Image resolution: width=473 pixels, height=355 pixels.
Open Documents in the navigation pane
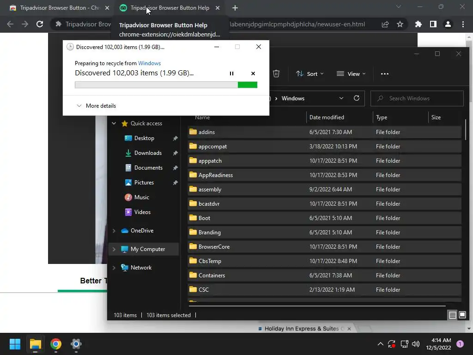click(x=148, y=167)
